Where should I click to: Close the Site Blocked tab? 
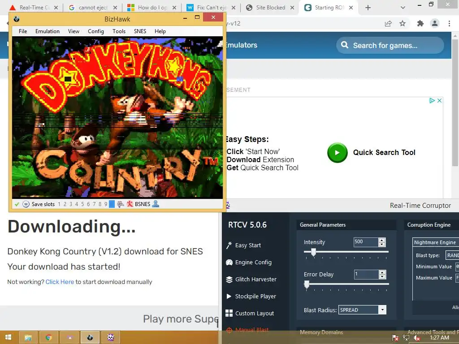pyautogui.click(x=292, y=8)
